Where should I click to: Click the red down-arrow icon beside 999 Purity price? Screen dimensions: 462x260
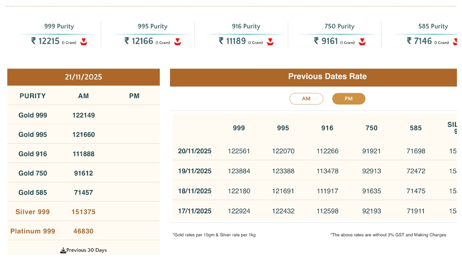84,42
